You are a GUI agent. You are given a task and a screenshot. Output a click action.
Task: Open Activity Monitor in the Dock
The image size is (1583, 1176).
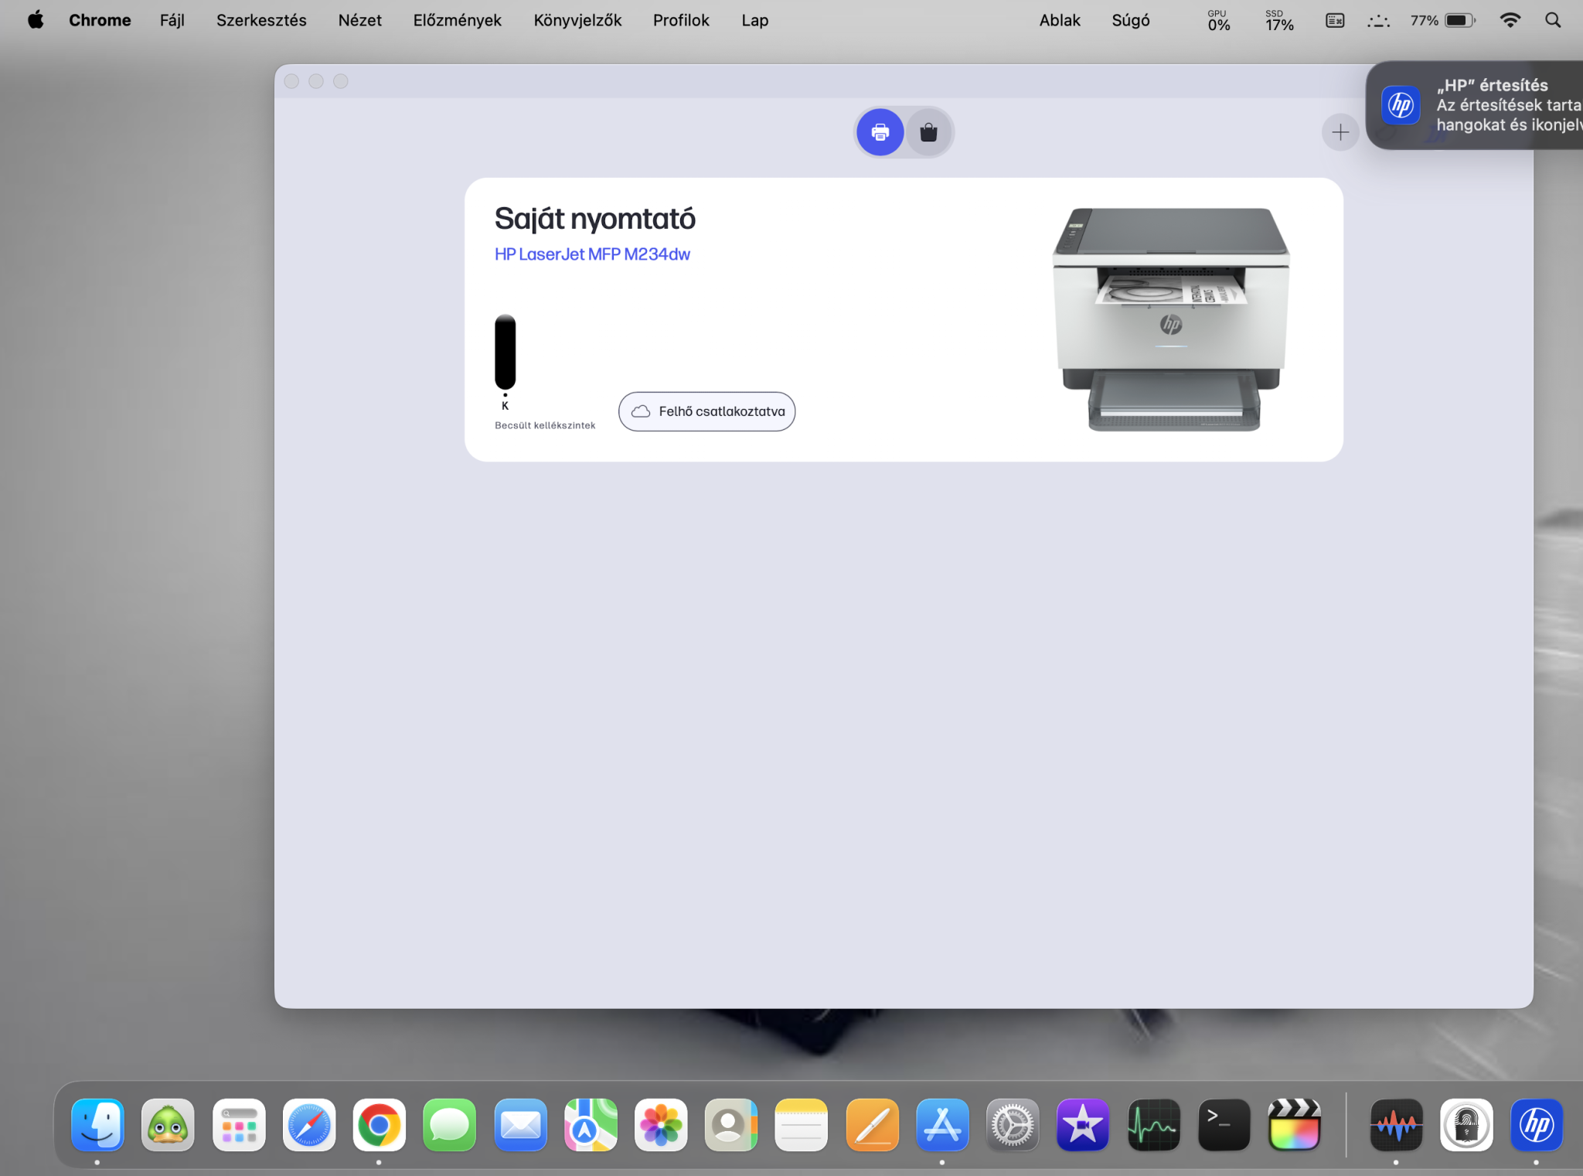pos(1153,1124)
